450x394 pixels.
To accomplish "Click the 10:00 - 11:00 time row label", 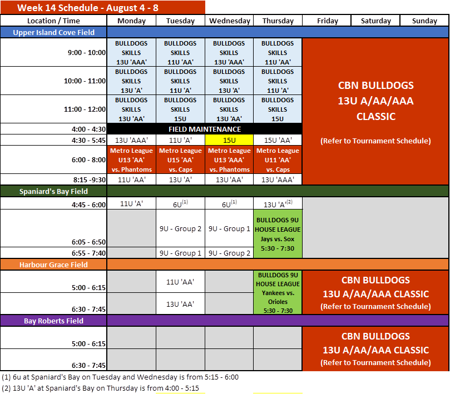I will [53, 81].
